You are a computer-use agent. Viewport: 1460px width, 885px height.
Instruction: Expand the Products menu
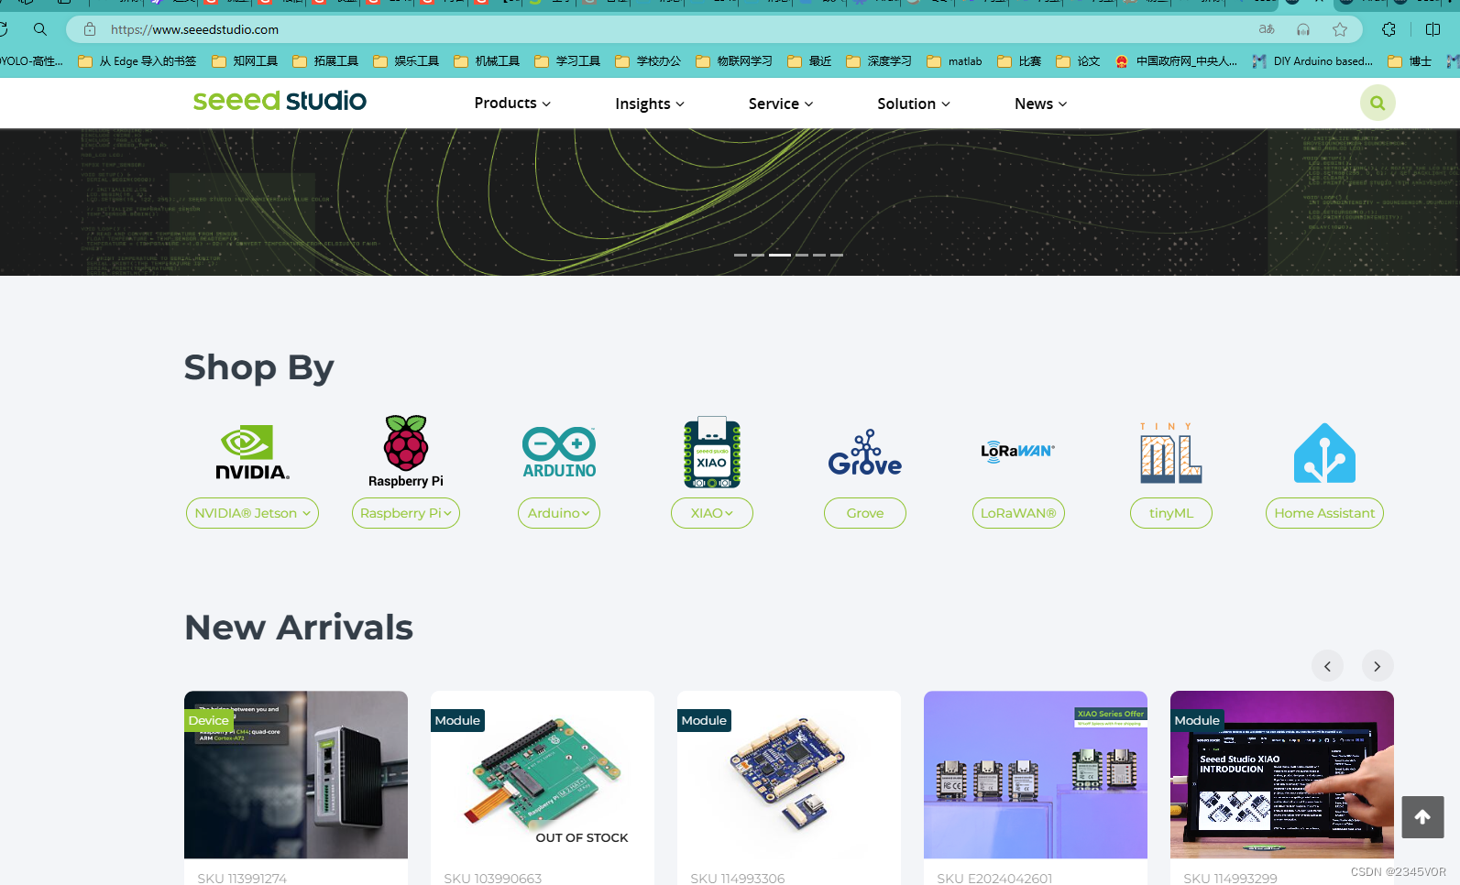pos(512,104)
